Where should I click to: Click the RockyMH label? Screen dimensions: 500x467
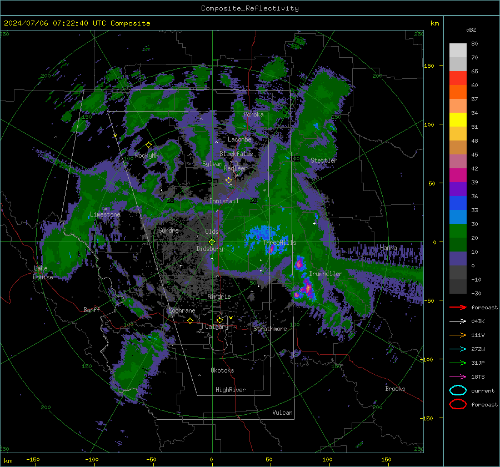tap(147, 155)
